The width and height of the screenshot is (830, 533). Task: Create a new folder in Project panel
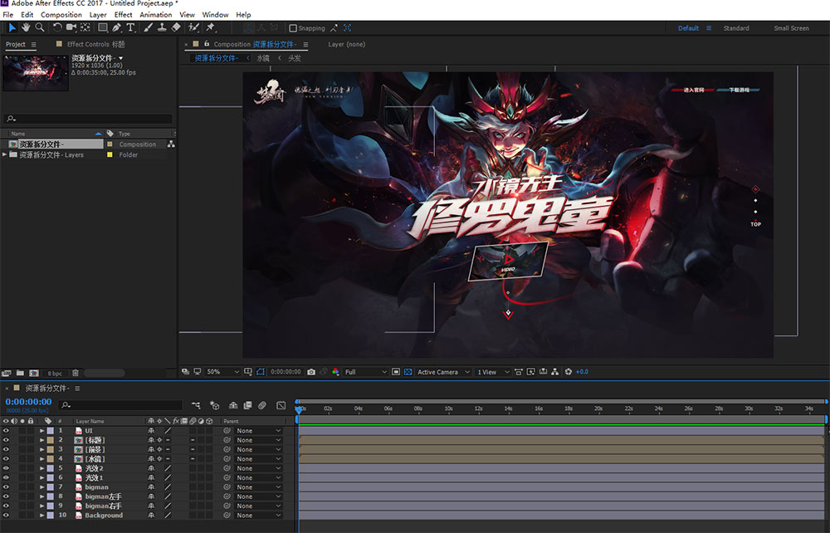pyautogui.click(x=20, y=373)
